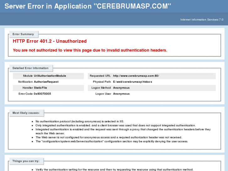Click the 'Notification' field label
This screenshot has width=228, height=171.
point(25,82)
